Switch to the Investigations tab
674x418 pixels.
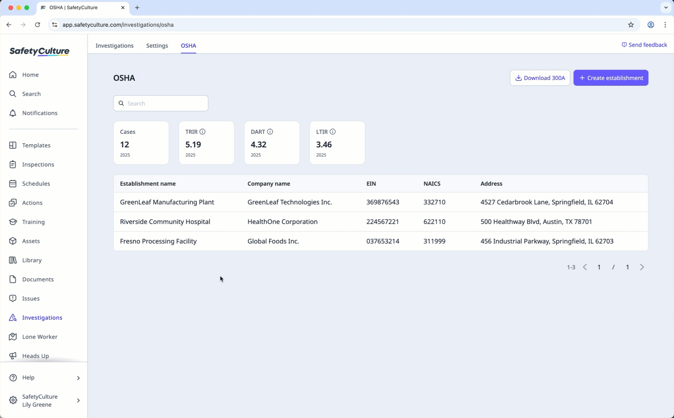click(x=114, y=45)
